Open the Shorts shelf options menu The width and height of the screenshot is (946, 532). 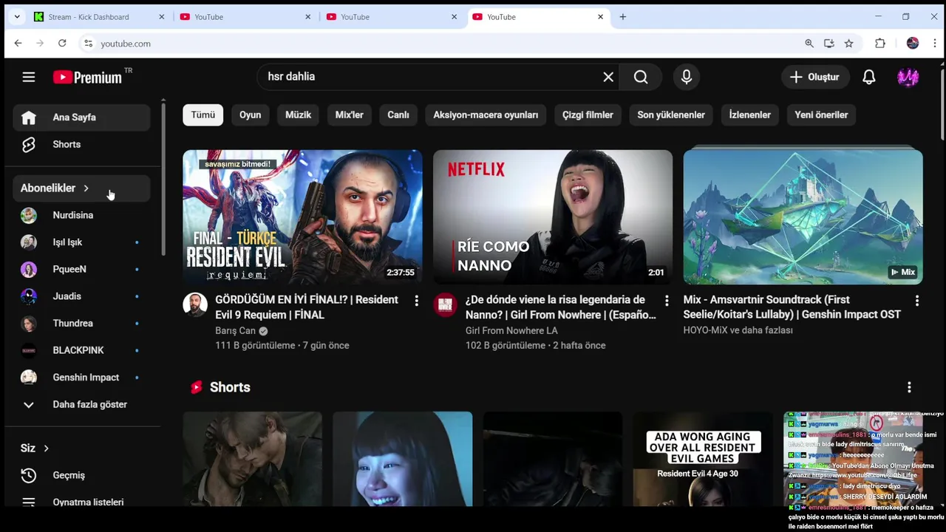[x=909, y=387]
